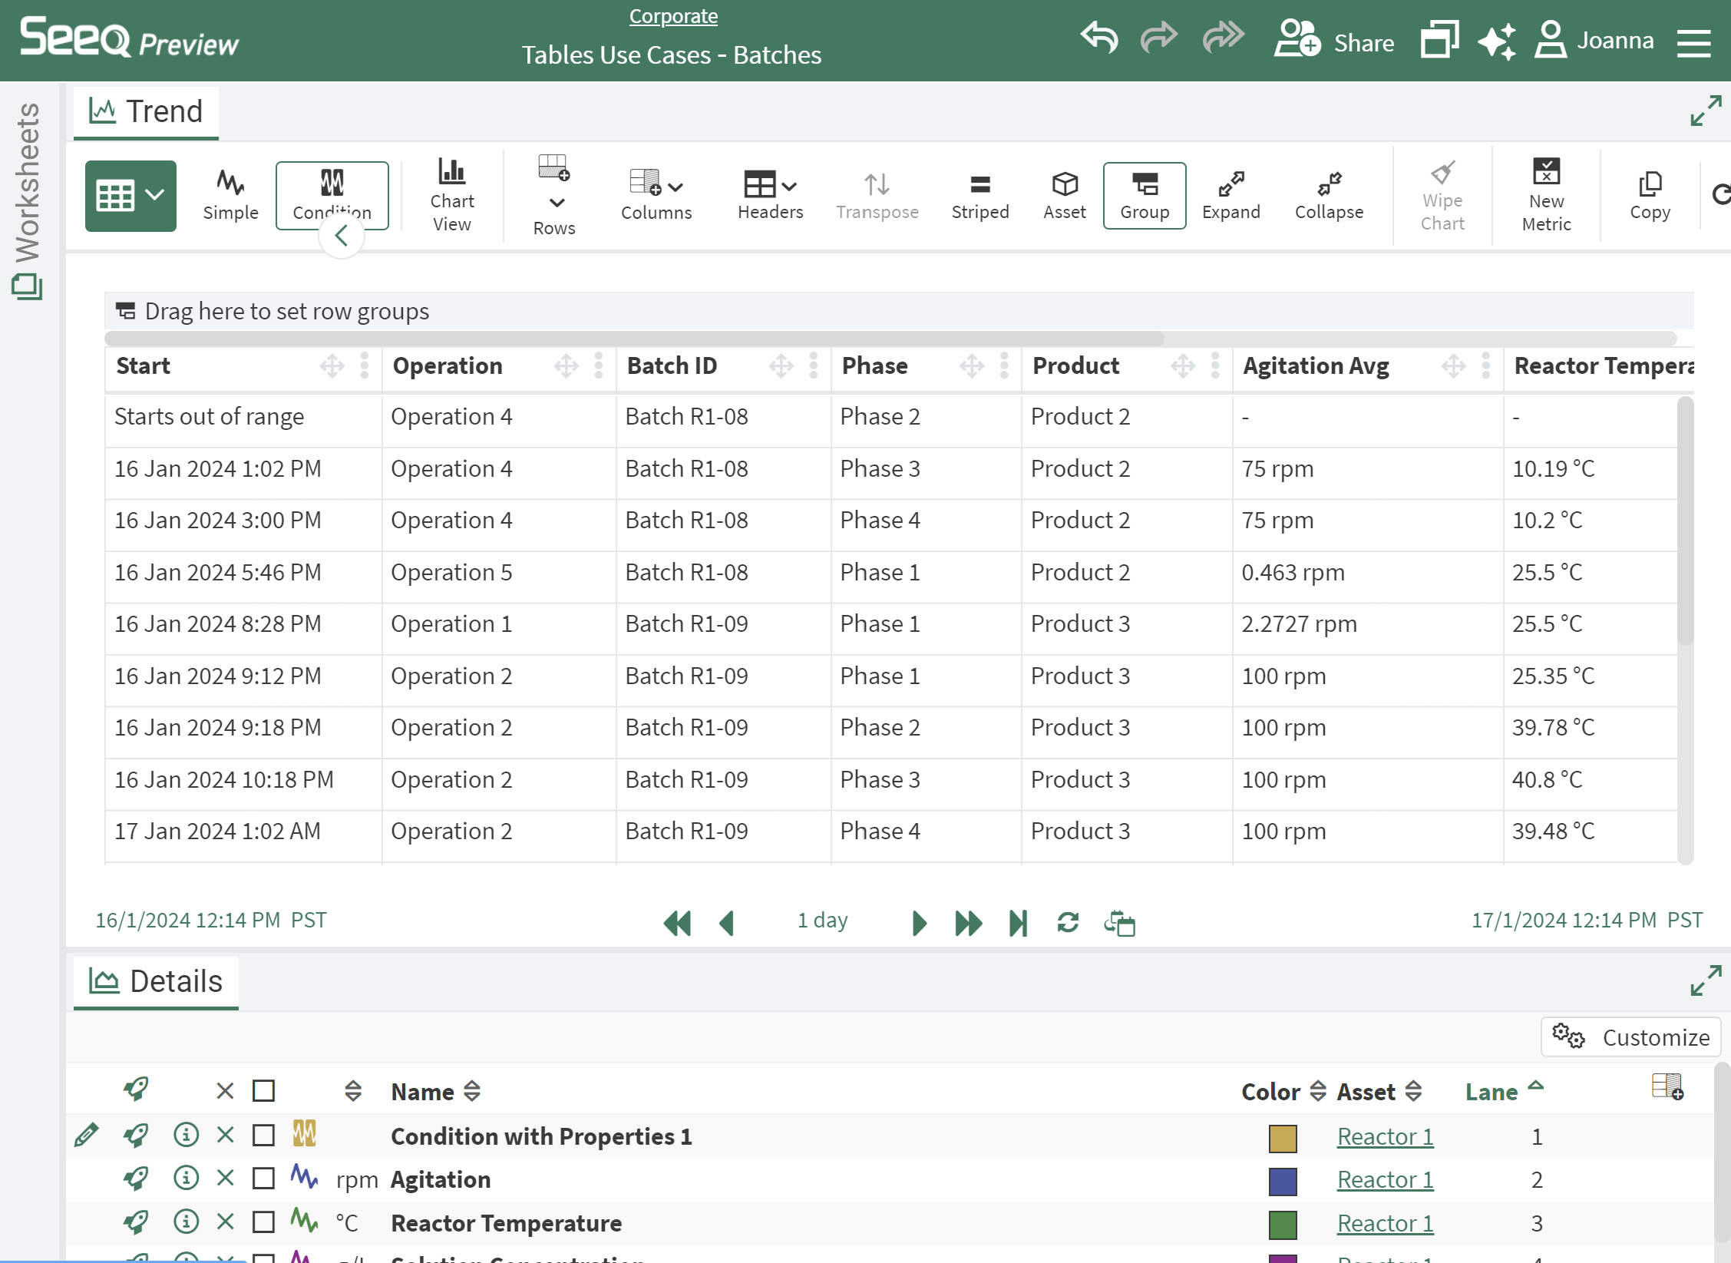
Task: Open Reactor 1 link for Reactor Temperature
Action: (x=1385, y=1223)
